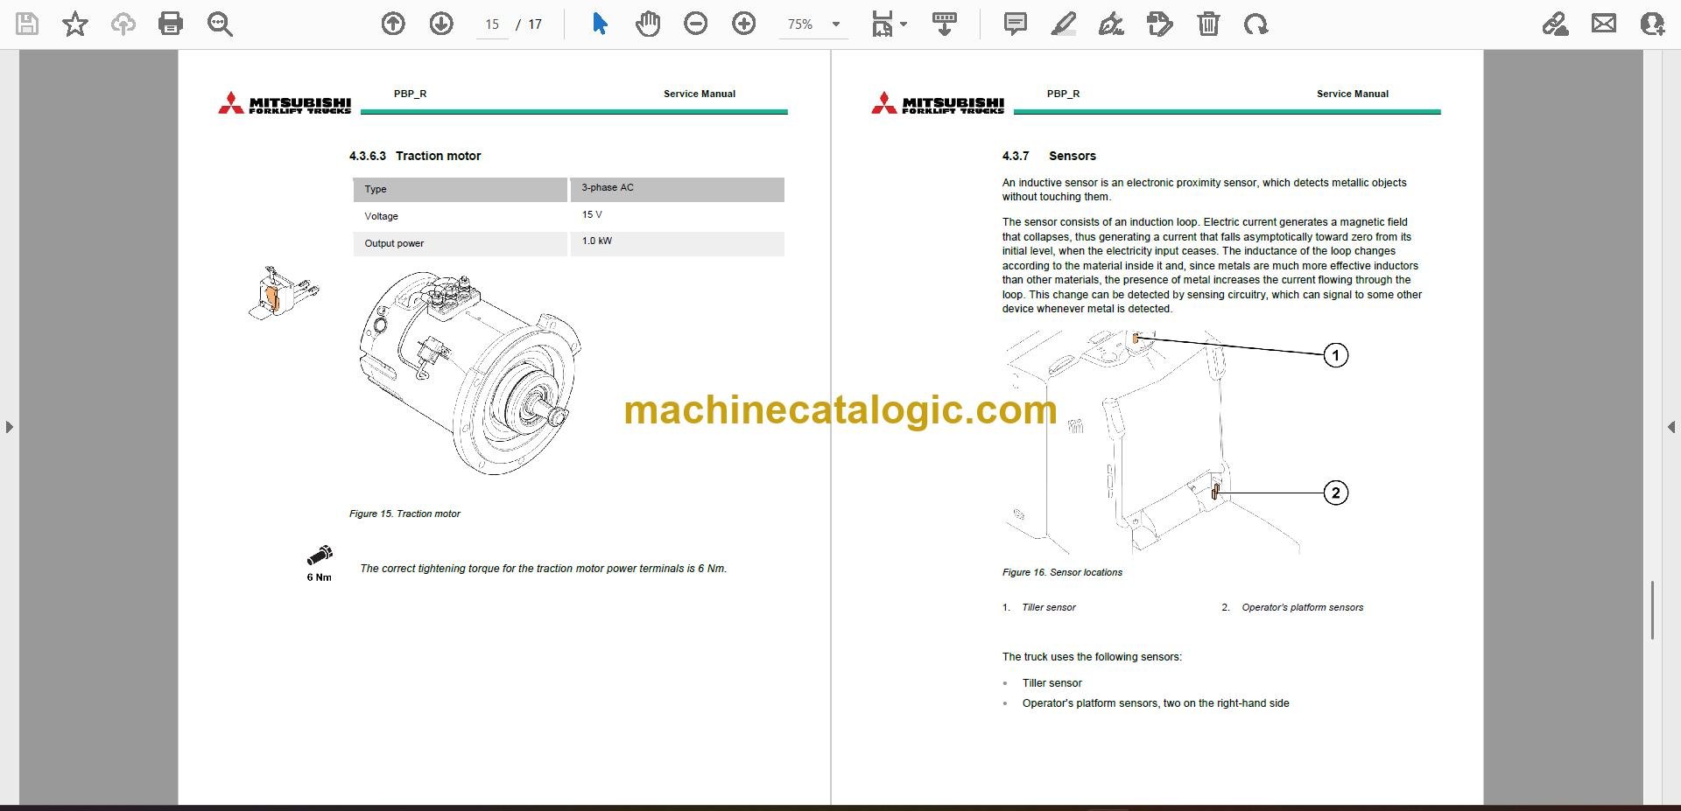Click the trash delete icon
Viewport: 1681px width, 811px height.
pos(1208,24)
